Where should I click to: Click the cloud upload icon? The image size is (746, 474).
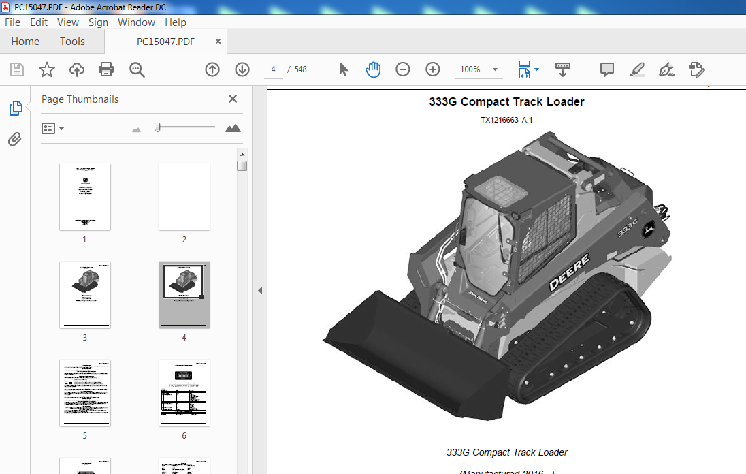point(77,69)
